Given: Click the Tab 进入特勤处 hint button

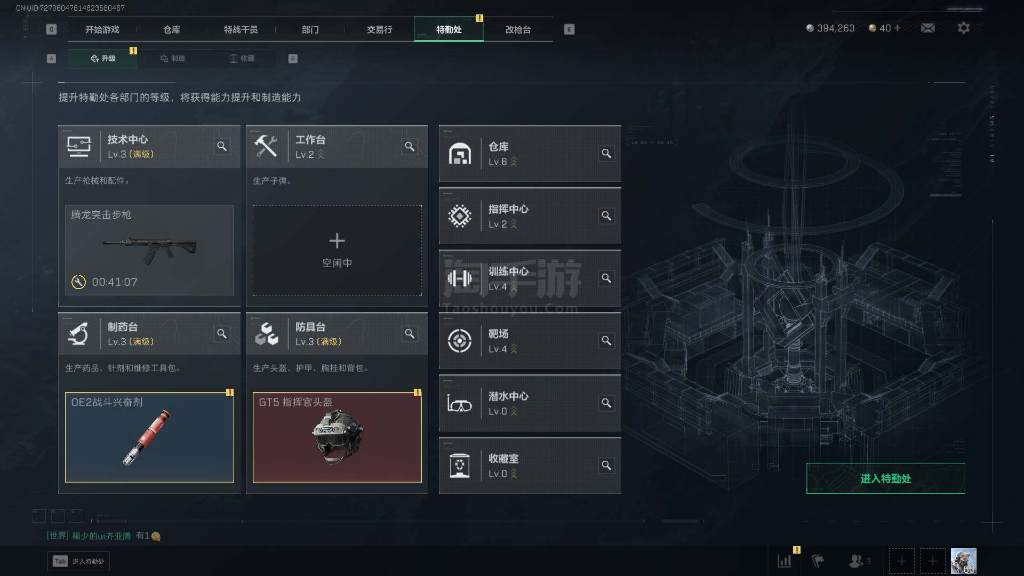Looking at the screenshot, I should (78, 561).
